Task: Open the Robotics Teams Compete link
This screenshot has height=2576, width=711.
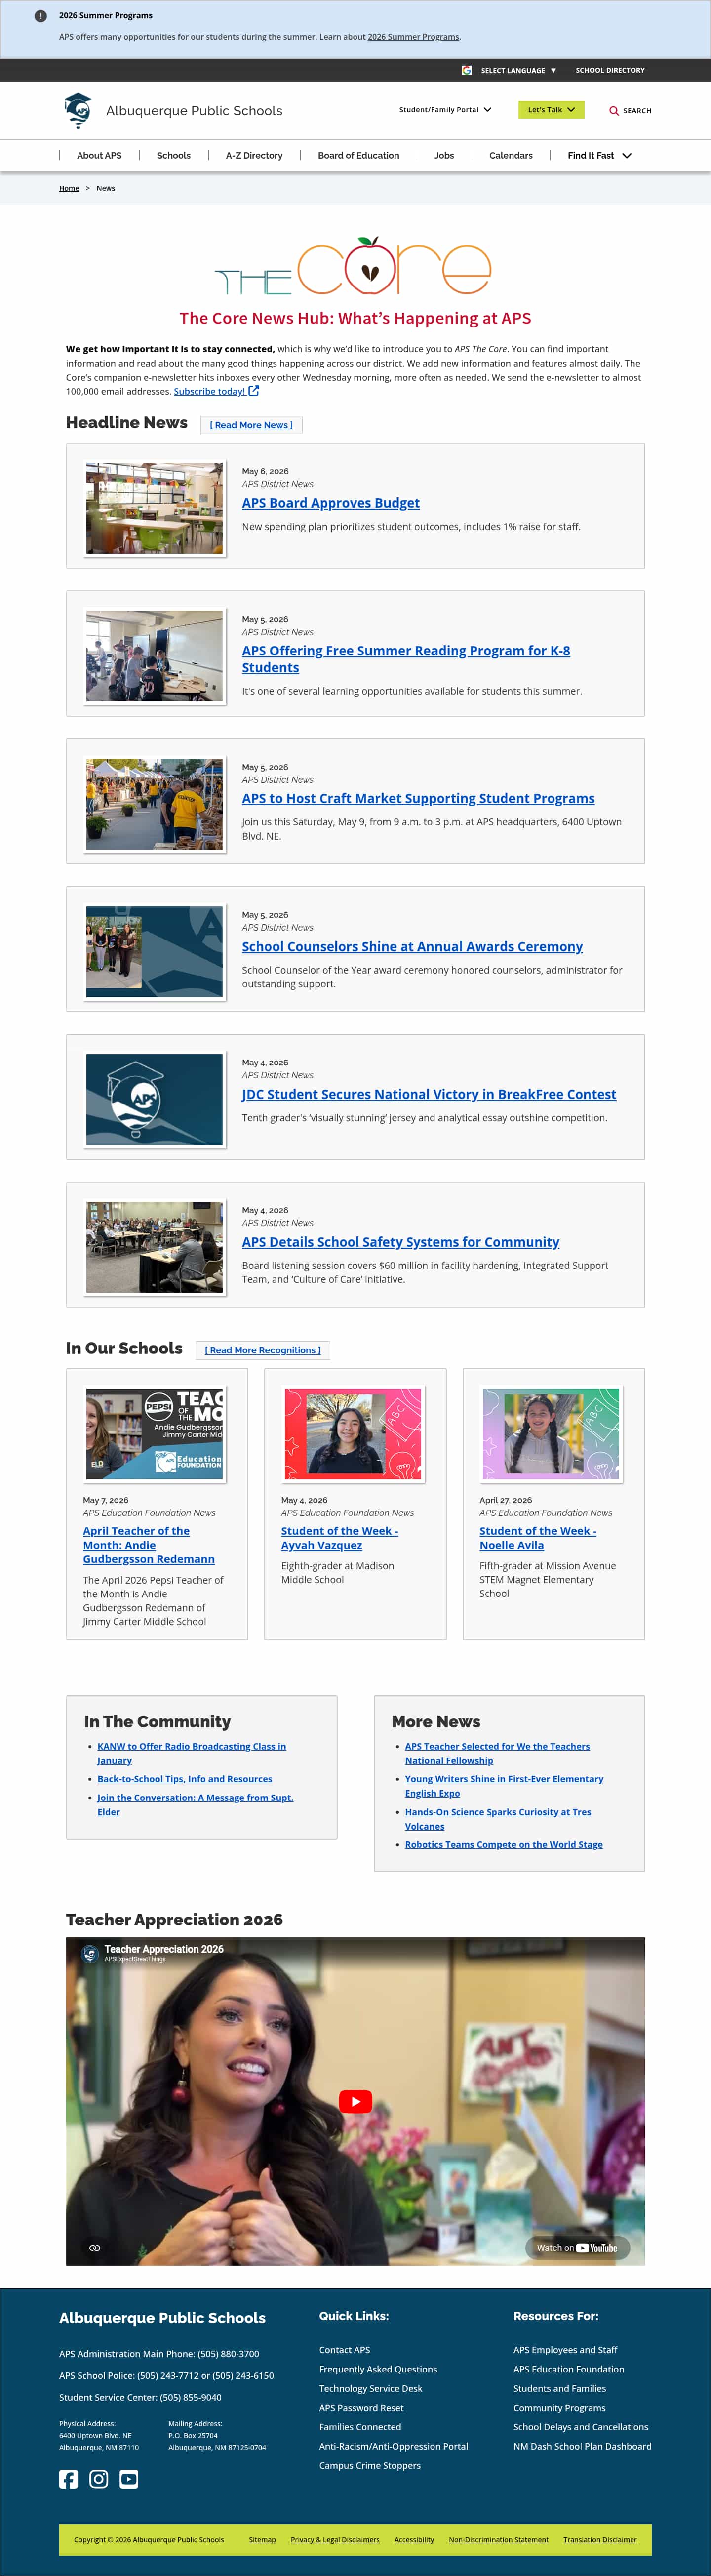Action: 504,1845
